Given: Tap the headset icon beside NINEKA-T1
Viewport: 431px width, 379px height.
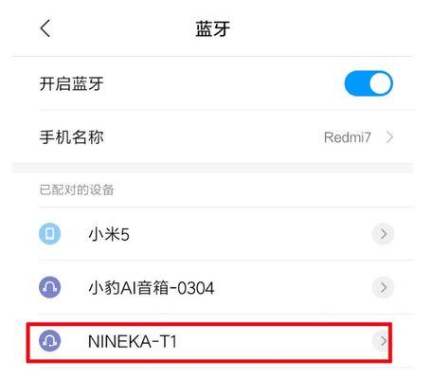Looking at the screenshot, I should [49, 341].
